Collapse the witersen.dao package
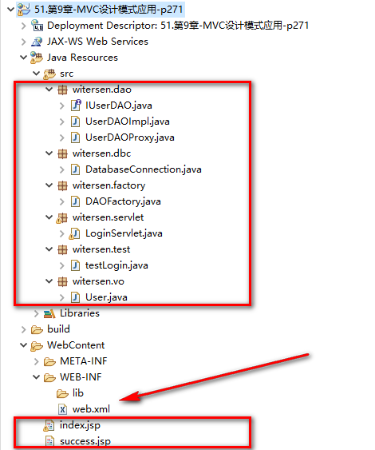375x450 pixels. pos(49,90)
